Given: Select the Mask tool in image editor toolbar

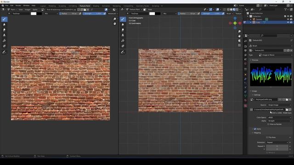Looking at the screenshot, I should pos(4,46).
